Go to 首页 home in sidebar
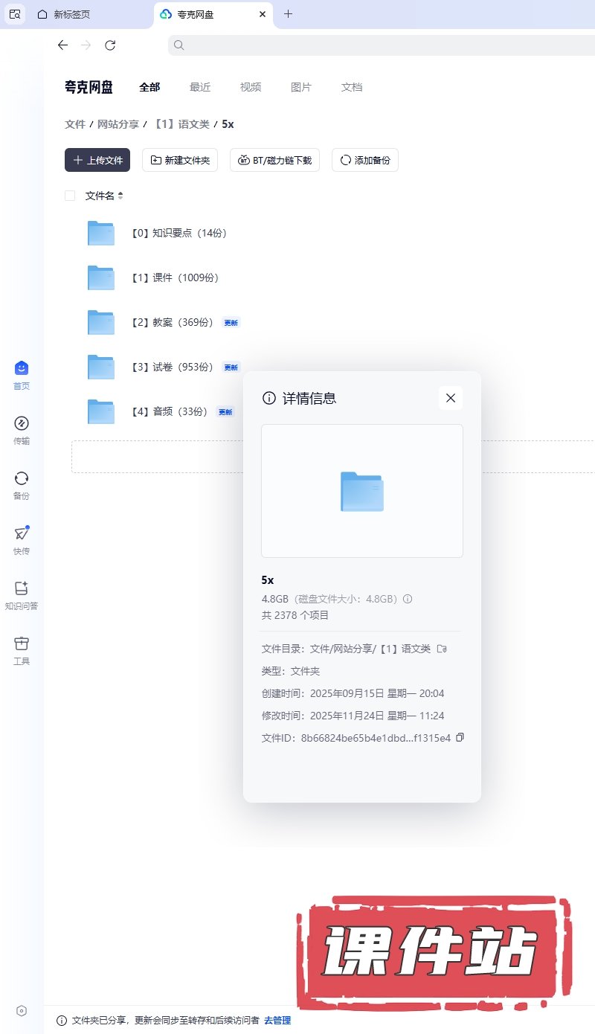 [x=22, y=369]
